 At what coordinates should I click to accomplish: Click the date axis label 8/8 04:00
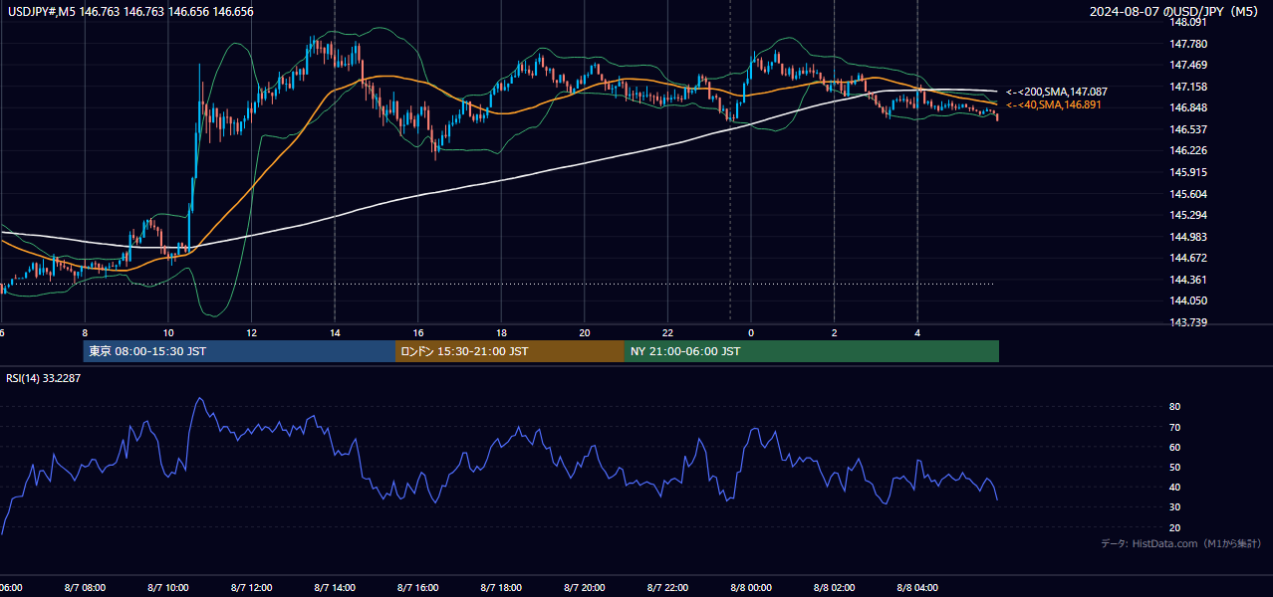pos(917,588)
